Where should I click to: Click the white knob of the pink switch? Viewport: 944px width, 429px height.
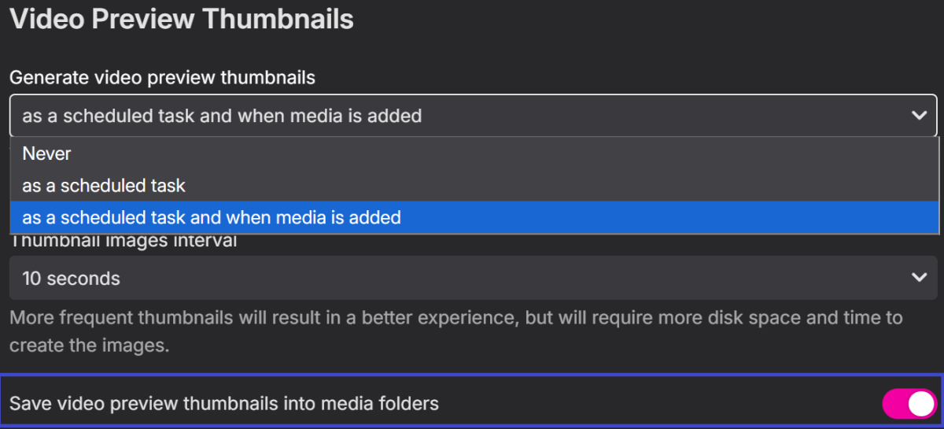click(920, 404)
